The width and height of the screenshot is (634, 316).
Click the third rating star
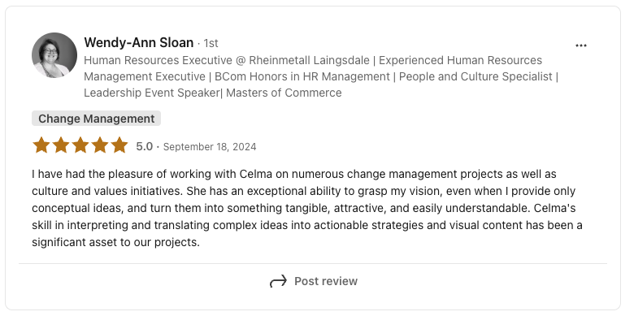tap(80, 145)
